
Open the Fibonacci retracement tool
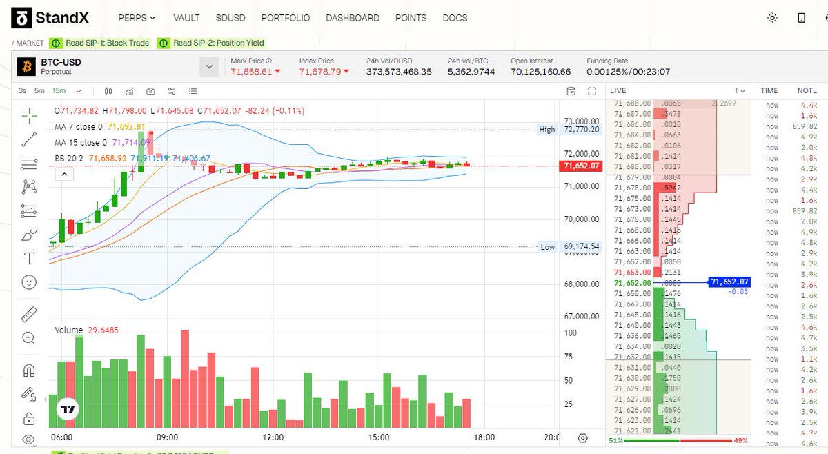pos(29,163)
